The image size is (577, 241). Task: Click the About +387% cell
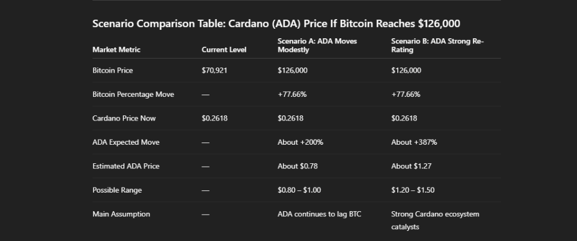pos(414,142)
